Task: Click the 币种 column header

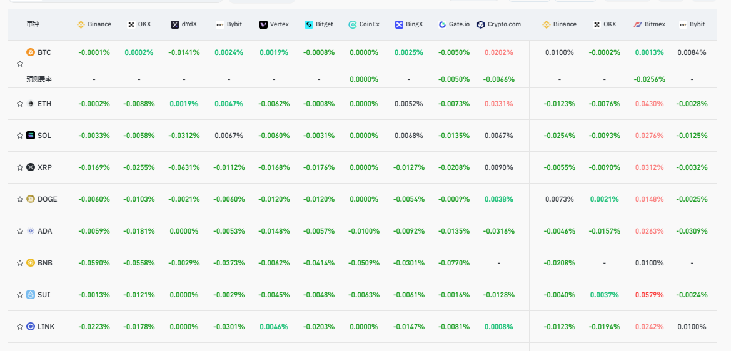Action: point(33,24)
